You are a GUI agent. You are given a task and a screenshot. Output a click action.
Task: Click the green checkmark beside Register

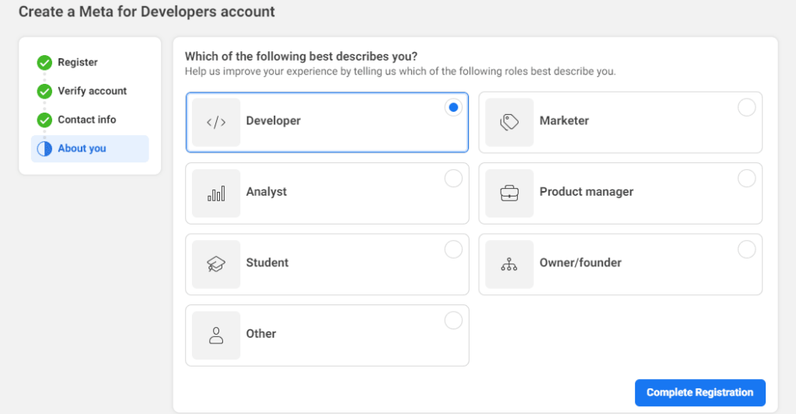(44, 62)
